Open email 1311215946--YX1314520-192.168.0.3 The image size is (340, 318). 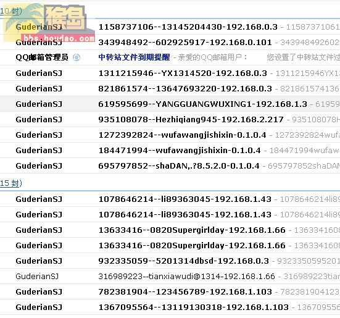tap(183, 73)
